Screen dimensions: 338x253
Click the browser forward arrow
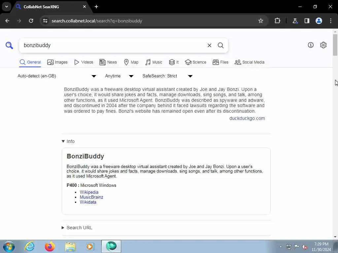tap(19, 21)
